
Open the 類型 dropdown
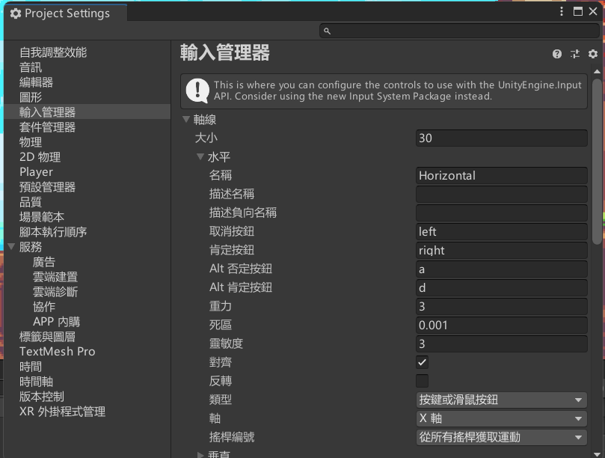(x=502, y=400)
